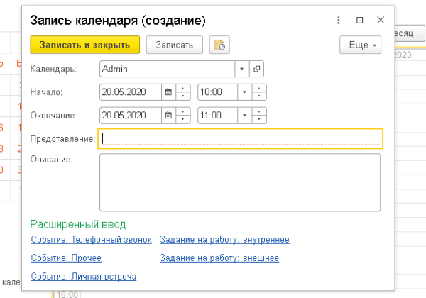Open the date picker for Начало

168,92
